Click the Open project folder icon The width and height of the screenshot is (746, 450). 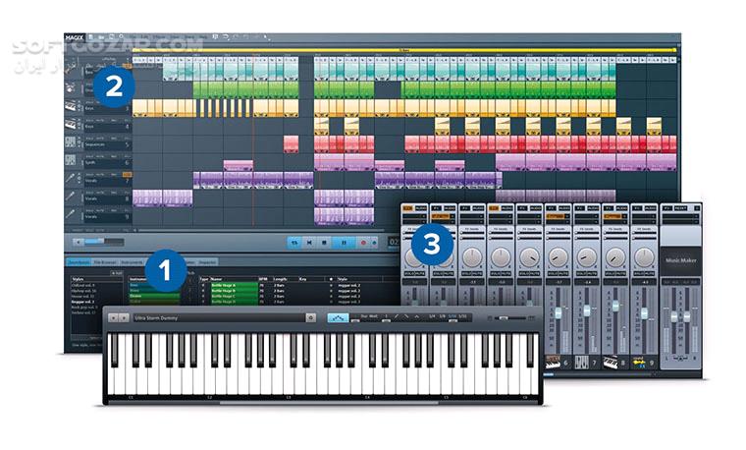click(x=101, y=36)
